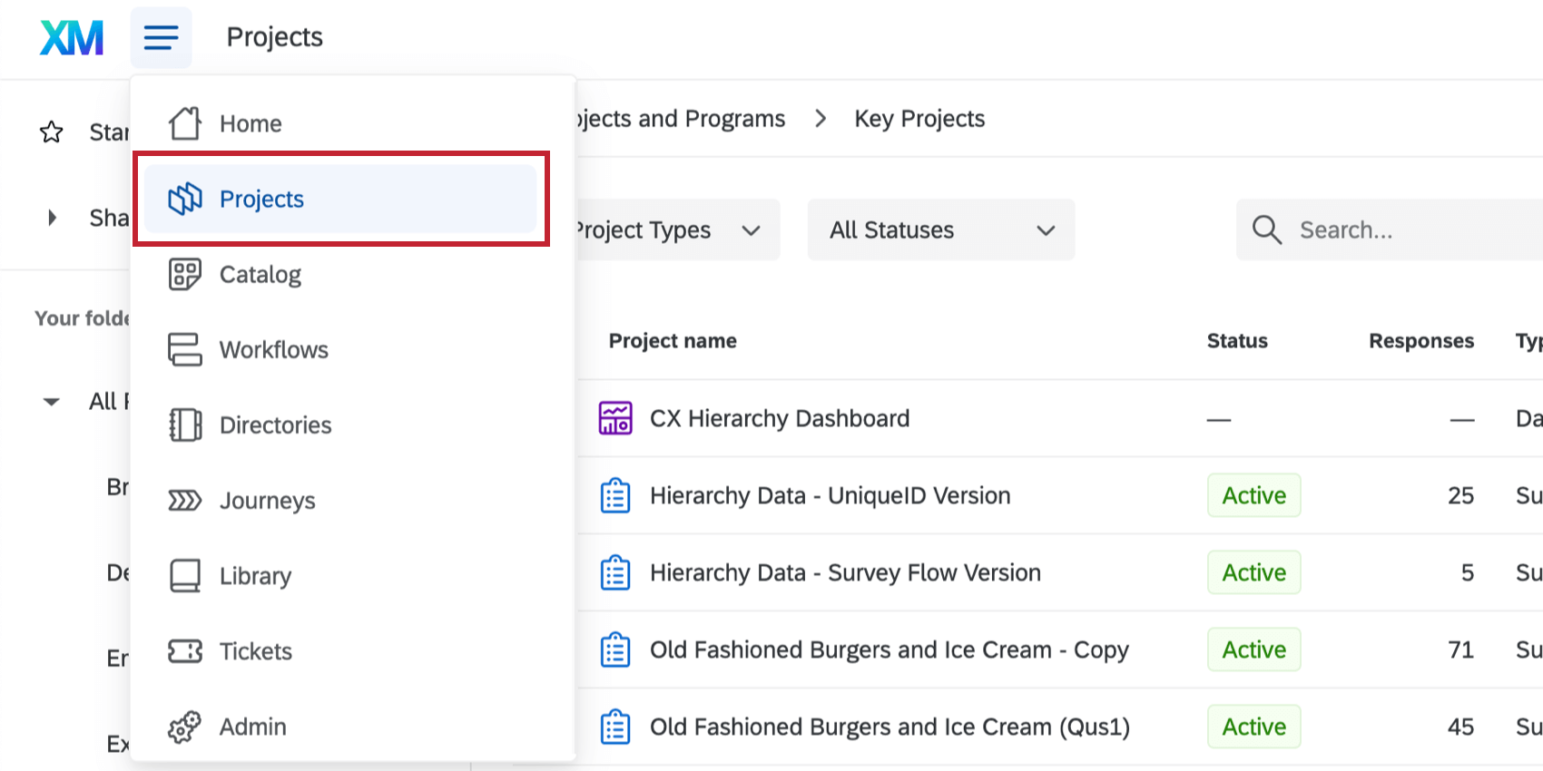Open Admin from the navigation menu

click(252, 727)
